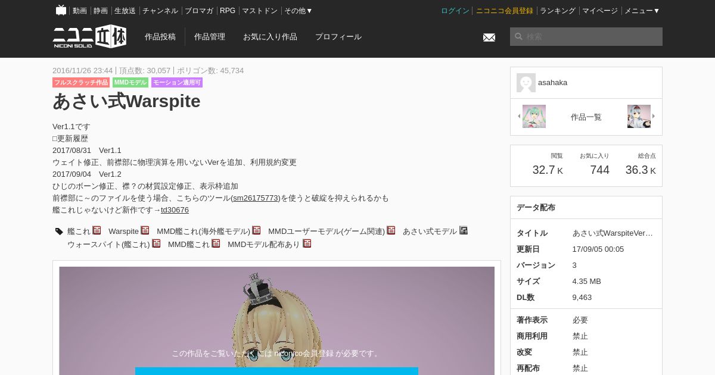Click the あさい式Warspite title heading
715x375 pixels.
126,101
